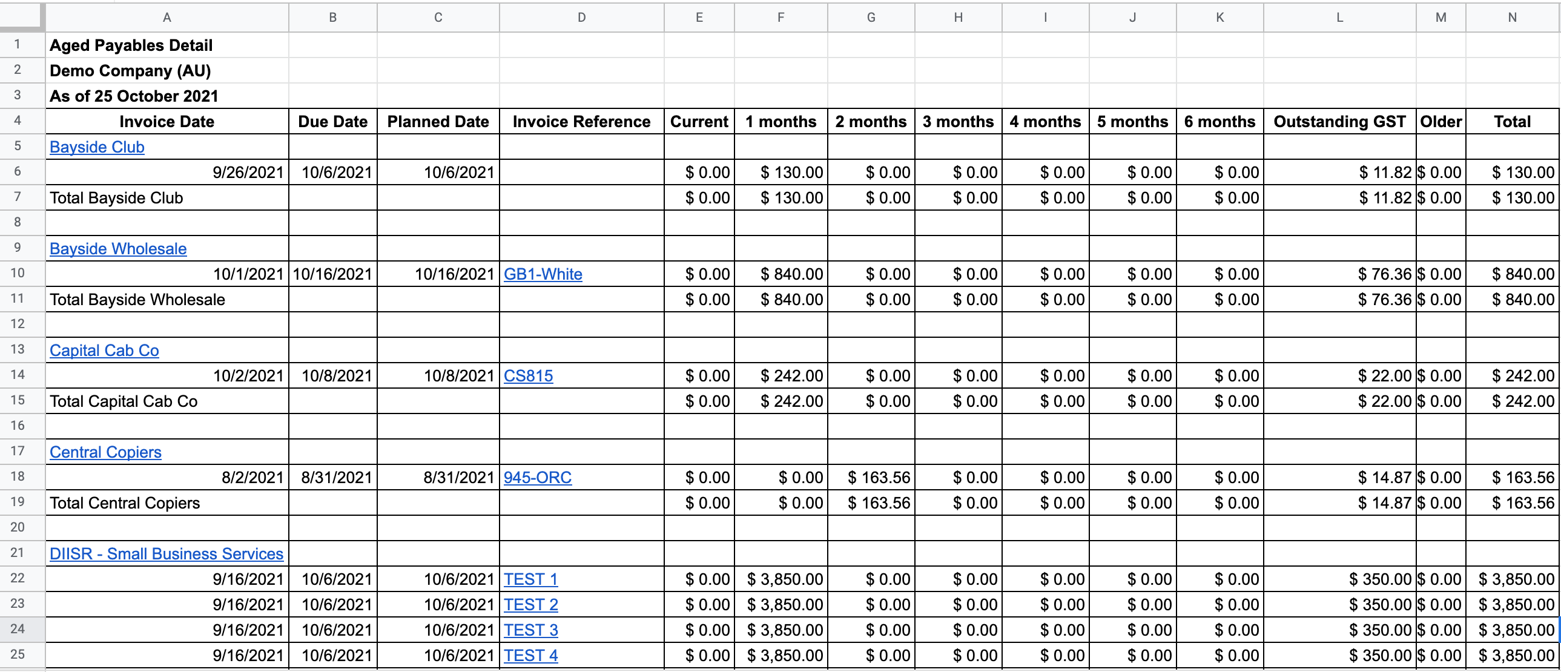Select the 'Outstanding GST' header cell

pos(1340,122)
